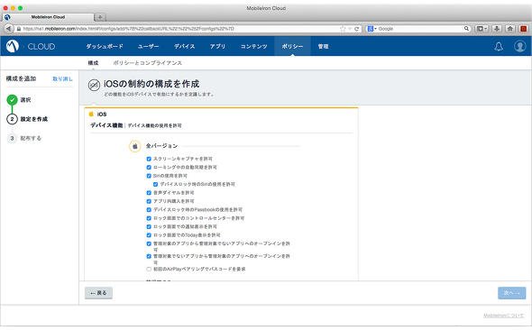Click the restrictions icon beside iOSの制約の構成を作成
This screenshot has height=330, width=532.
tap(94, 85)
